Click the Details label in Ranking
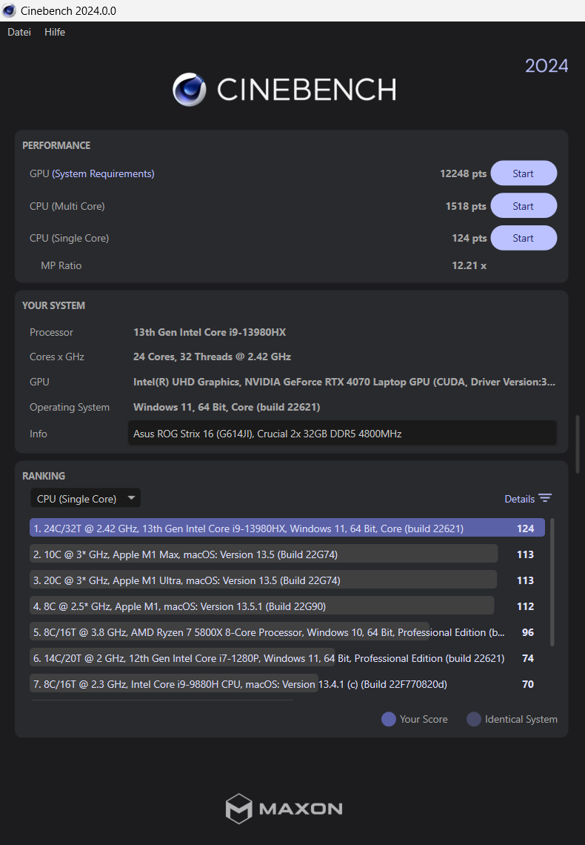This screenshot has width=585, height=845. [x=519, y=499]
